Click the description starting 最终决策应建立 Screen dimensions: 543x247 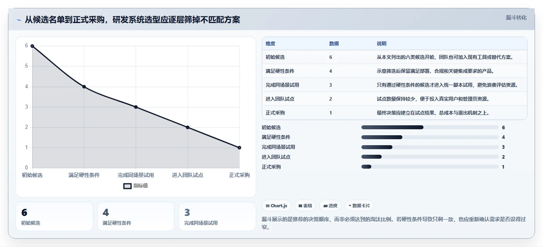433,113
